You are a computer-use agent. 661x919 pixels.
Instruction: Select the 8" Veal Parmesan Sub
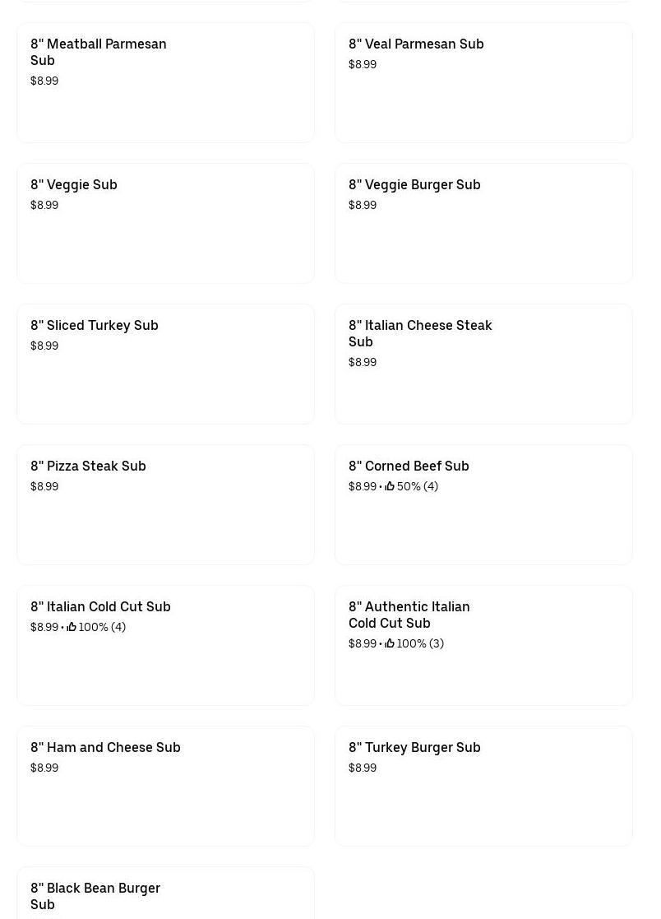point(416,44)
